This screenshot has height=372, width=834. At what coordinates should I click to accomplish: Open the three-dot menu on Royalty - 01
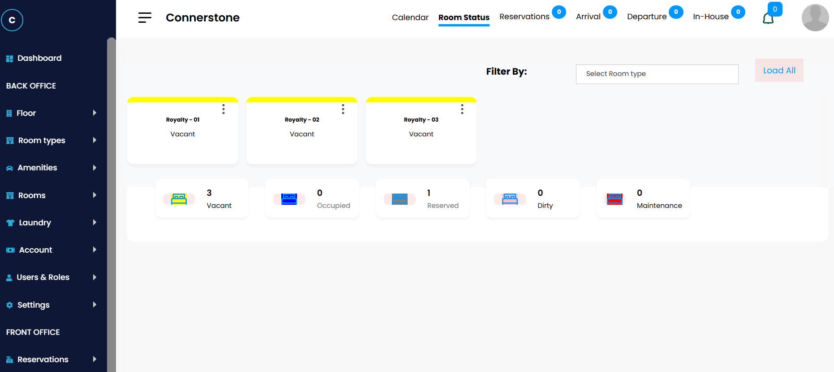coord(224,109)
